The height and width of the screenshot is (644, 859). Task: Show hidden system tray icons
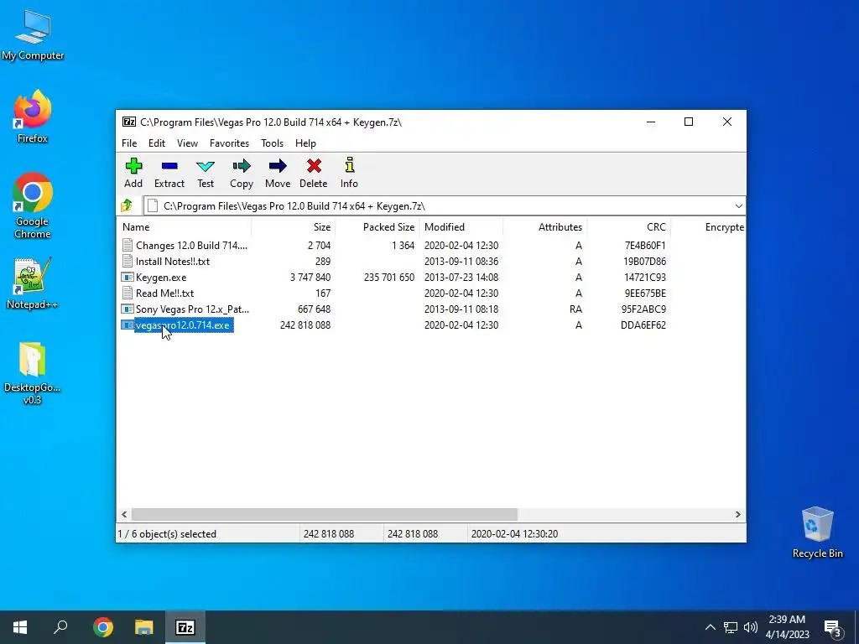pyautogui.click(x=710, y=627)
